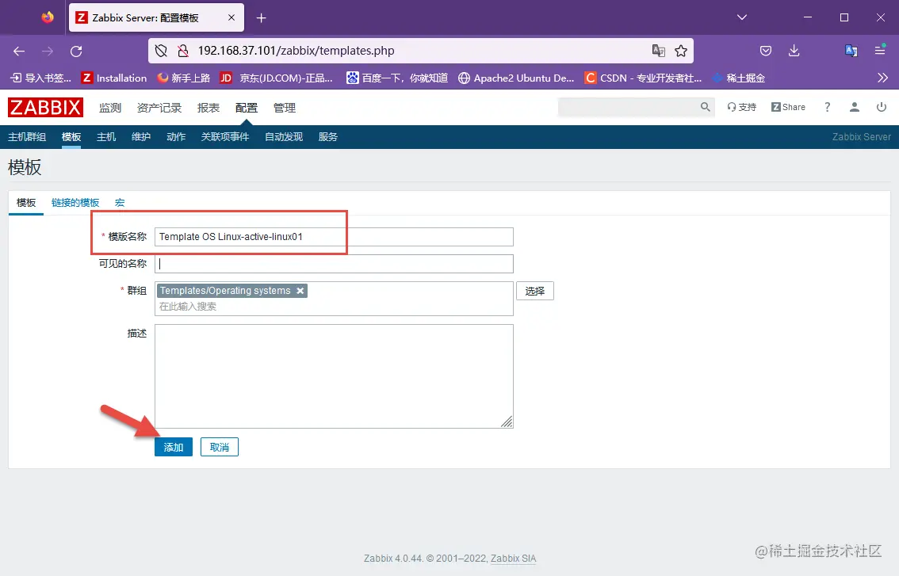Image resolution: width=899 pixels, height=576 pixels.
Task: Open the browser downloads icon
Action: point(794,51)
